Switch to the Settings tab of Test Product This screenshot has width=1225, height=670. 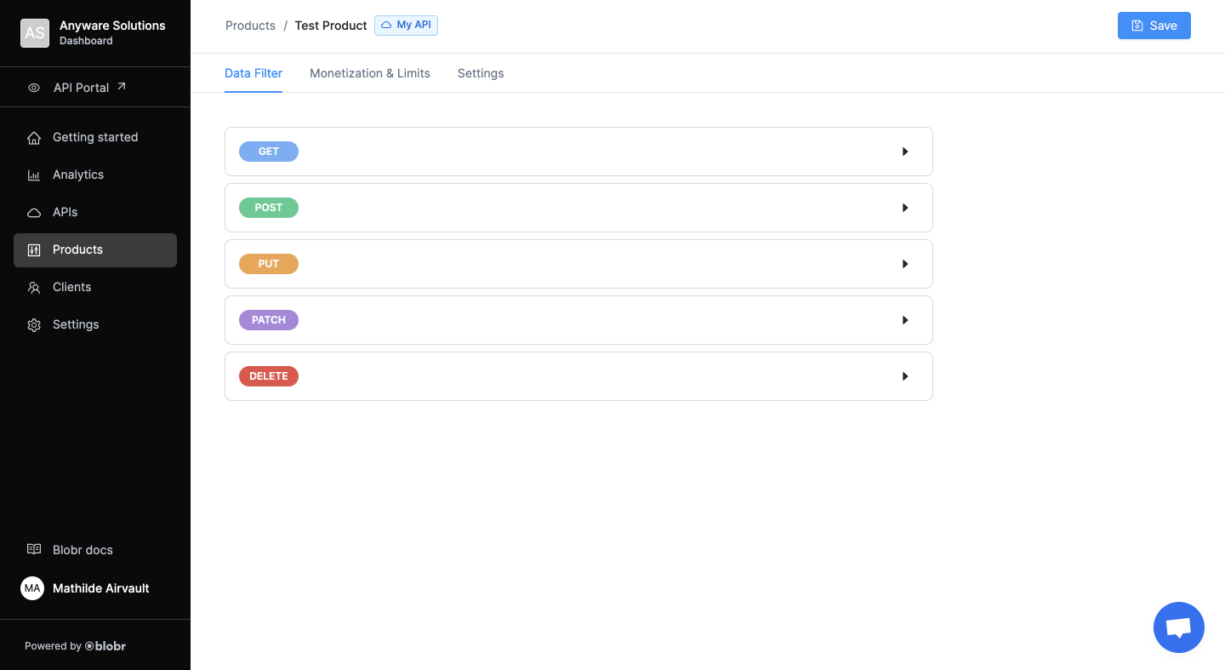pyautogui.click(x=481, y=73)
